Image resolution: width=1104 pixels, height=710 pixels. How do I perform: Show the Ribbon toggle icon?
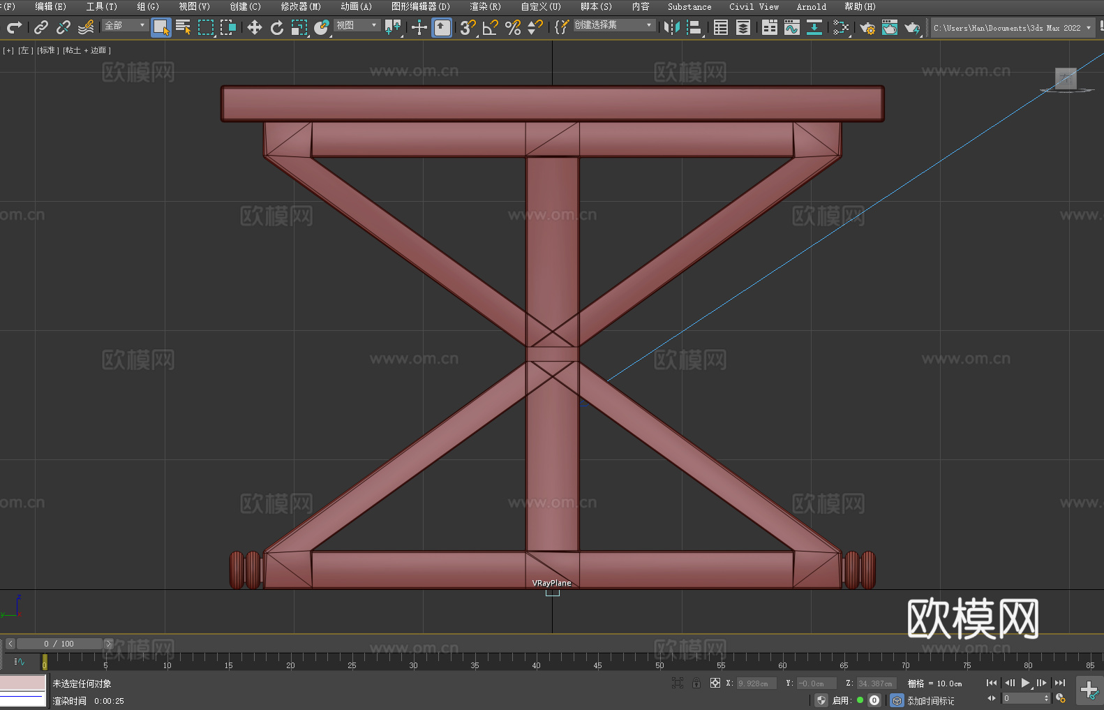click(x=770, y=27)
